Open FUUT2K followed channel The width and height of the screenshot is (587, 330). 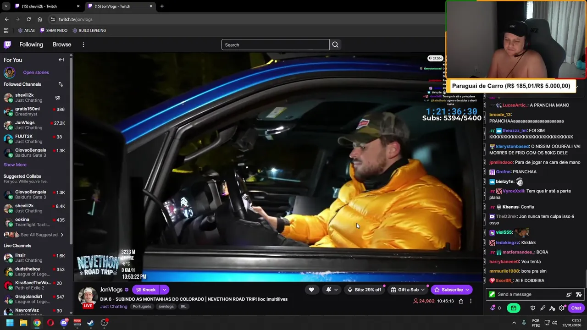(34, 139)
